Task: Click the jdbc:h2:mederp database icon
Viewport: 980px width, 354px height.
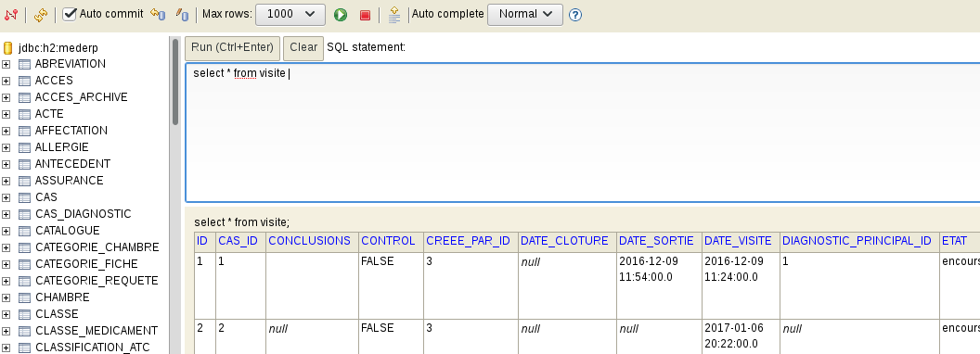Action: point(8,48)
